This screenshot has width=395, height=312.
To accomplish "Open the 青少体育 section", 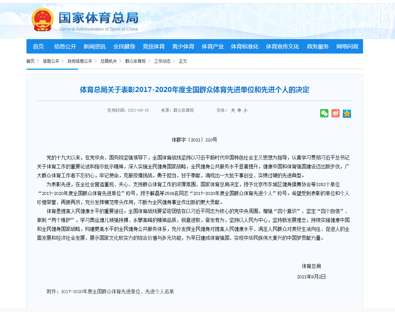I will (x=183, y=46).
